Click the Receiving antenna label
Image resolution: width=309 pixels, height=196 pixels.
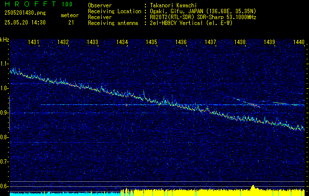point(113,23)
